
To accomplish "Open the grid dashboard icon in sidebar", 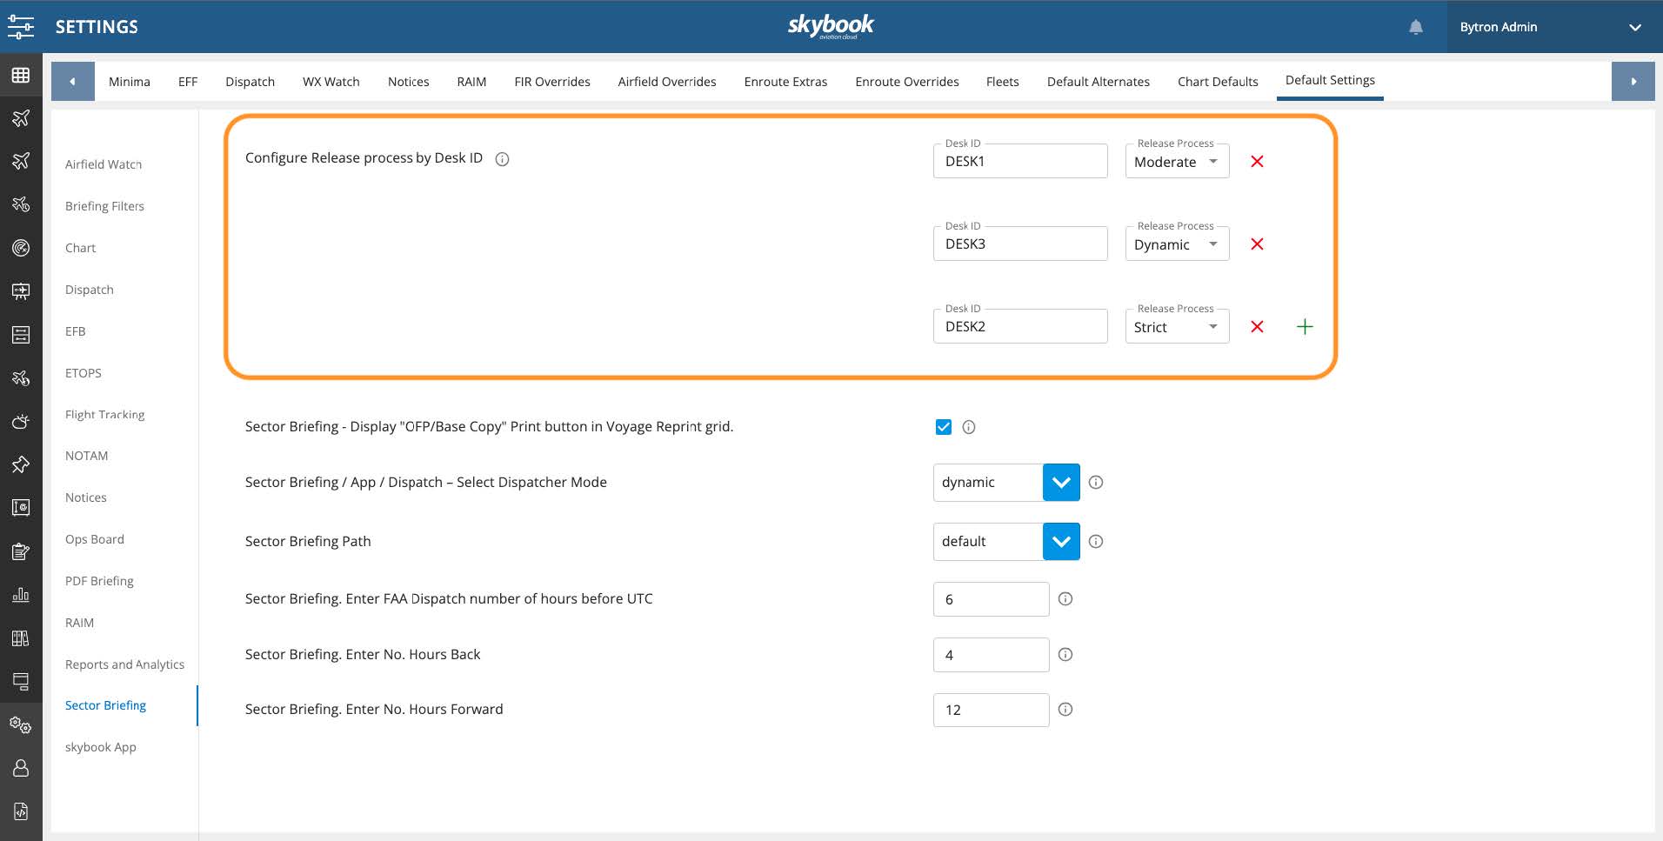I will [x=21, y=76].
